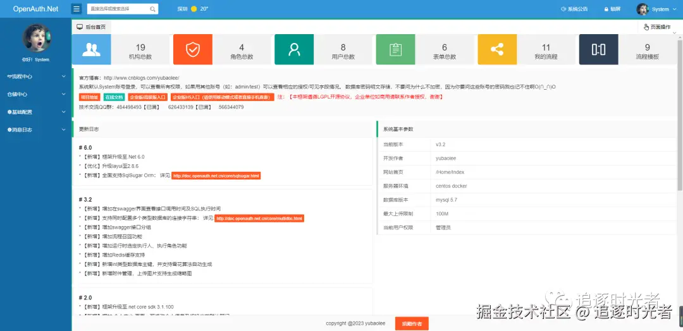Image resolution: width=683 pixels, height=331 pixels.
Task: Expand the 消息日志 sidebar menu
Action: 35,129
